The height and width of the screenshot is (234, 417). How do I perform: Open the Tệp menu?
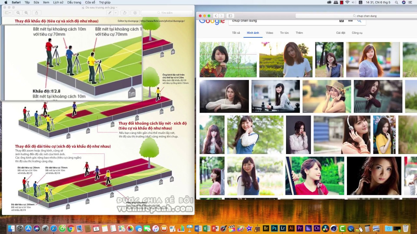27,2
